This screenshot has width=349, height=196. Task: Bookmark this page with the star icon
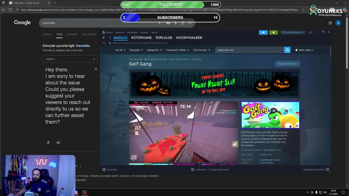303,10
